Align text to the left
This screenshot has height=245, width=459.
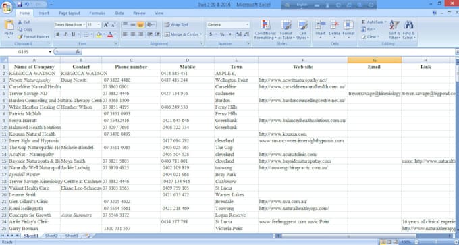click(125, 34)
